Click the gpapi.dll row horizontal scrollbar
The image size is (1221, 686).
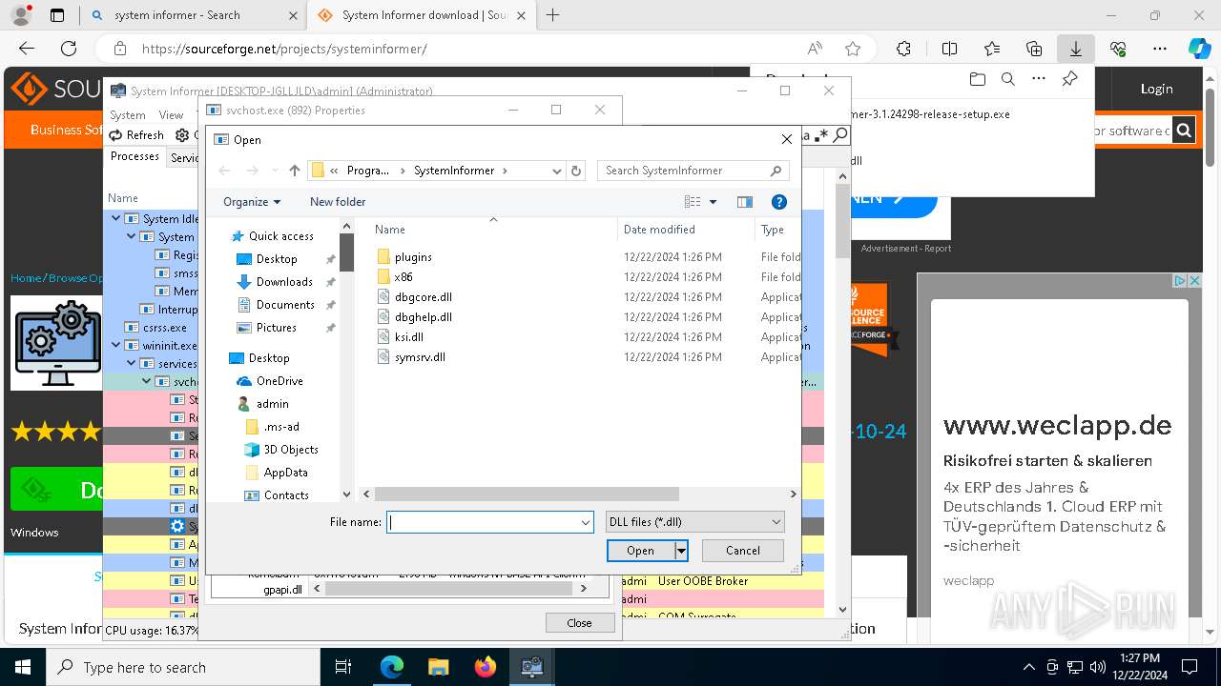click(x=449, y=589)
